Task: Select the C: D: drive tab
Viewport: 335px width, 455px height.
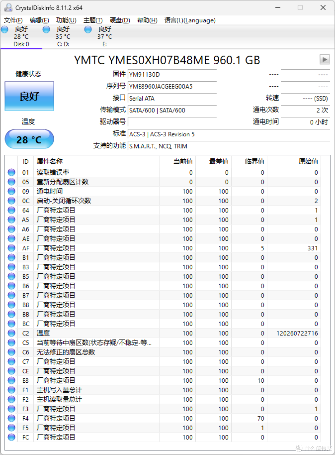Action: (63, 37)
